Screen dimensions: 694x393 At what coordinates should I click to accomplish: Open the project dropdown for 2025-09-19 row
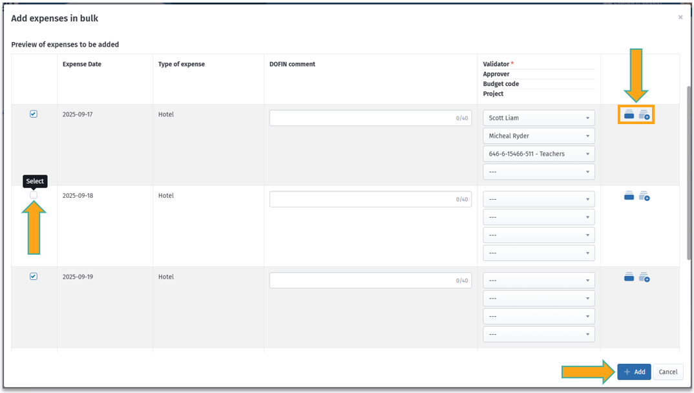pos(539,334)
